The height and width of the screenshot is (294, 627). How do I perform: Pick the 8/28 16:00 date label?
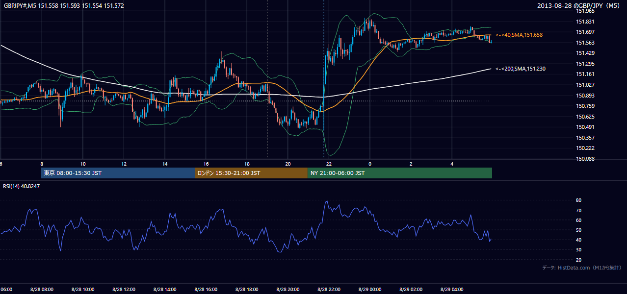point(206,289)
